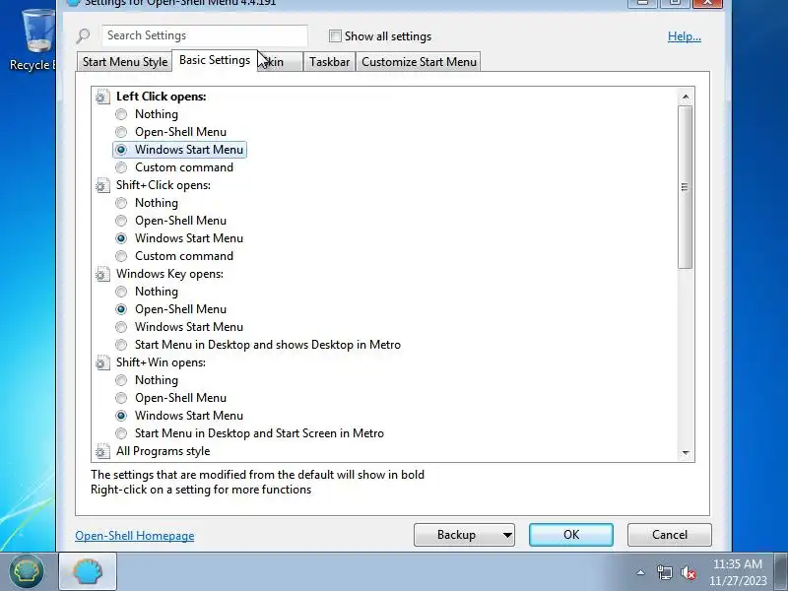Show hidden tray icons arrow
The height and width of the screenshot is (591, 788).
(x=641, y=572)
